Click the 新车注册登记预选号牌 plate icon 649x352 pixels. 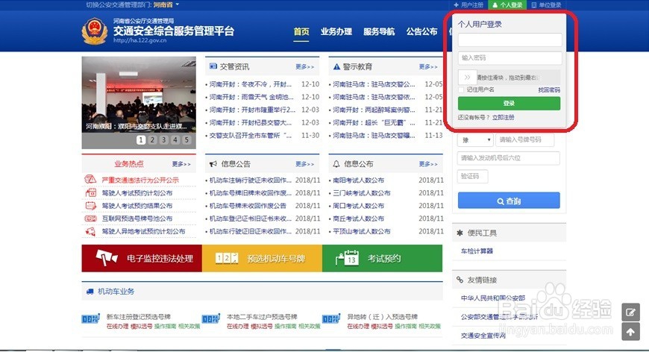click(x=90, y=319)
